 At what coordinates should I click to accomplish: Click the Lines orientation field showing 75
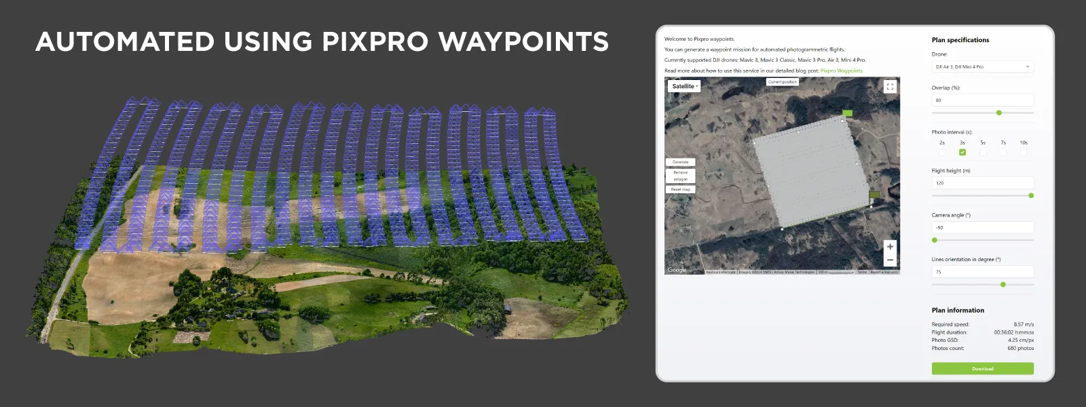983,271
